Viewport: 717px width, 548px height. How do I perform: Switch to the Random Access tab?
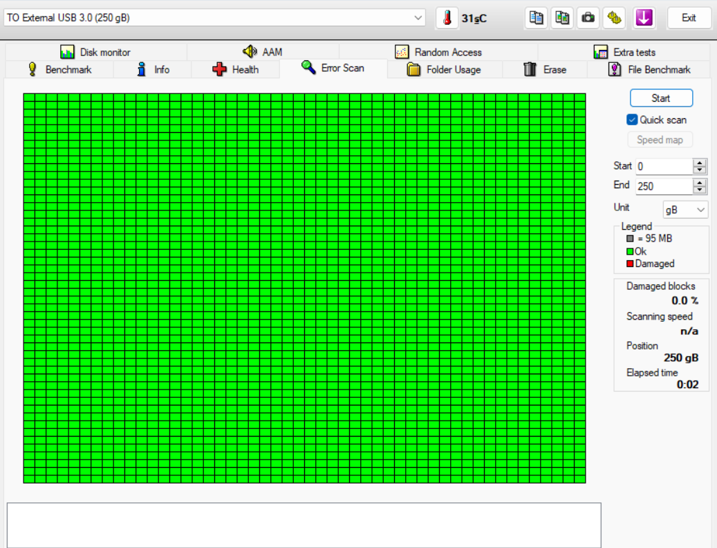click(438, 52)
